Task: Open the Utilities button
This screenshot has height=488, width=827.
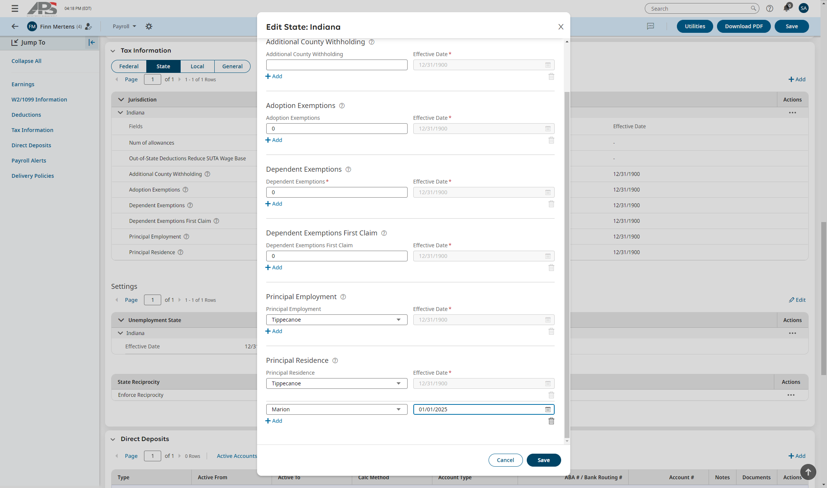Action: [695, 26]
